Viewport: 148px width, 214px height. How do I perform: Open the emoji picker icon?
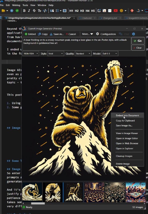(121, 11)
